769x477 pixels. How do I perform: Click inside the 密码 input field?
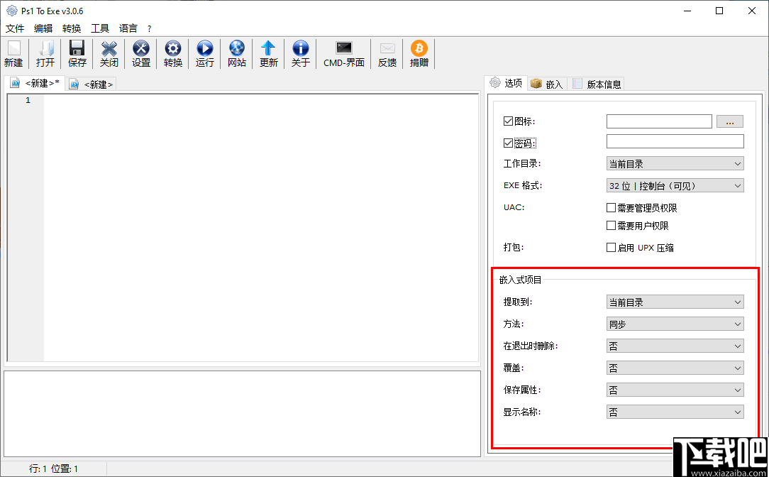[x=675, y=141]
